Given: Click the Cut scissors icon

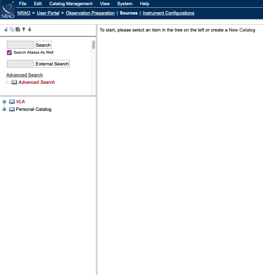Looking at the screenshot, I should pos(6,29).
